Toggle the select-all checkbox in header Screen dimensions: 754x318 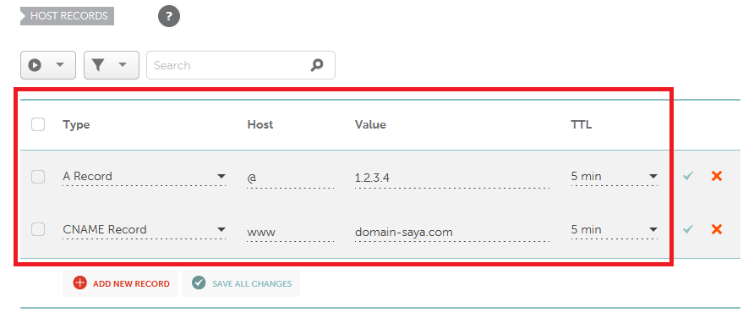[38, 124]
